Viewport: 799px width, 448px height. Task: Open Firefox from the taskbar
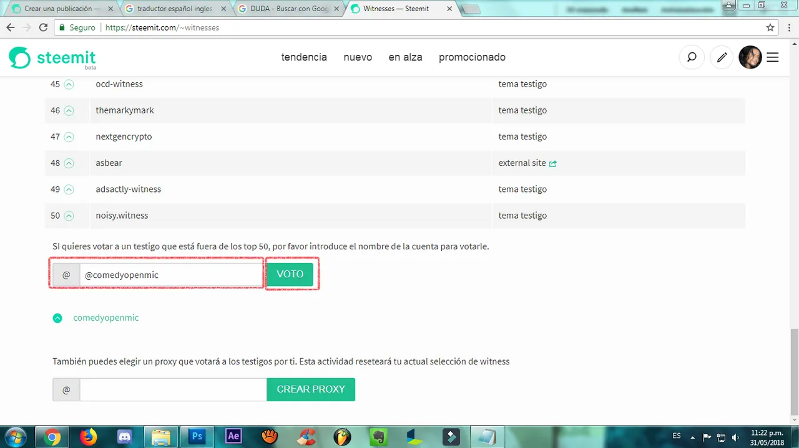tap(89, 437)
